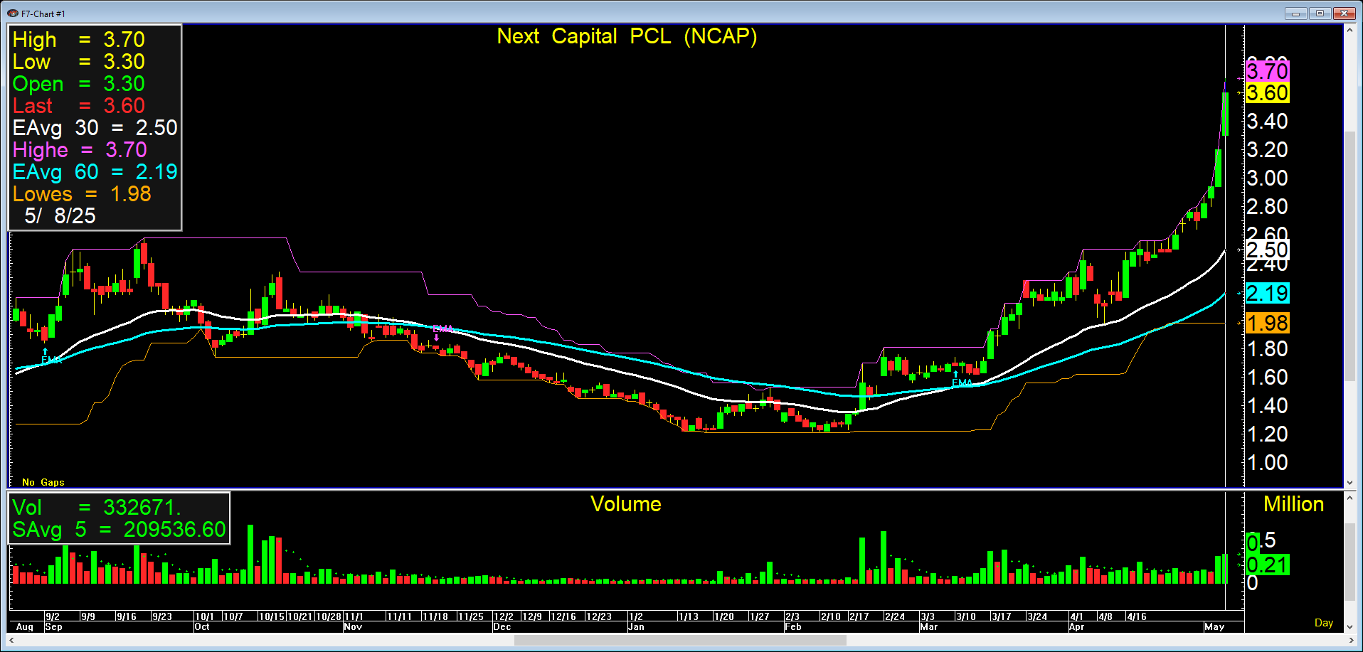Click the 2/17 date marker on time axis
Viewport: 1363px width, 652px height.
tap(859, 616)
